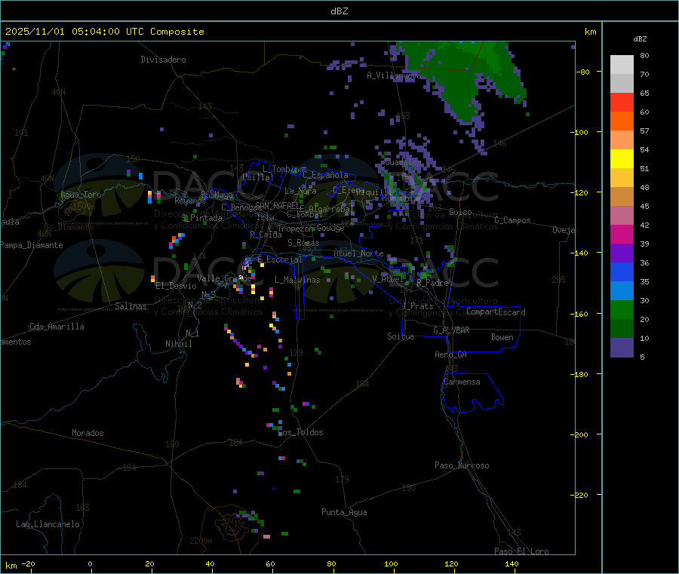Click the Lag.Llancanelo label

(x=48, y=524)
